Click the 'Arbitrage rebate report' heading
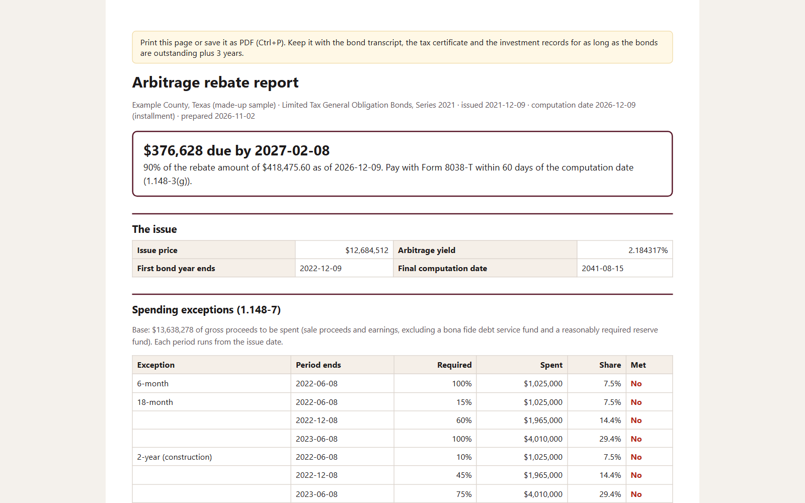Viewport: 805px width, 503px height. click(x=215, y=82)
